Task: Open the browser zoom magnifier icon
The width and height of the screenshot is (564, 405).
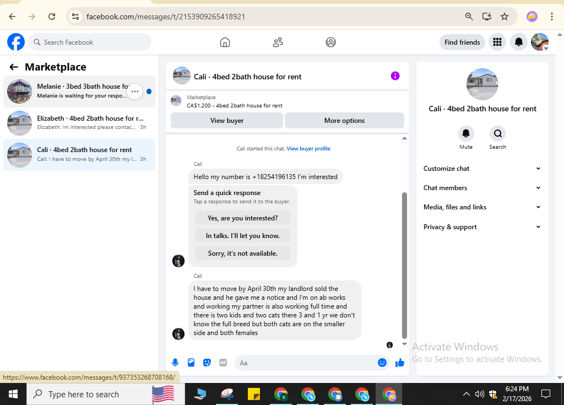Action: pyautogui.click(x=469, y=17)
